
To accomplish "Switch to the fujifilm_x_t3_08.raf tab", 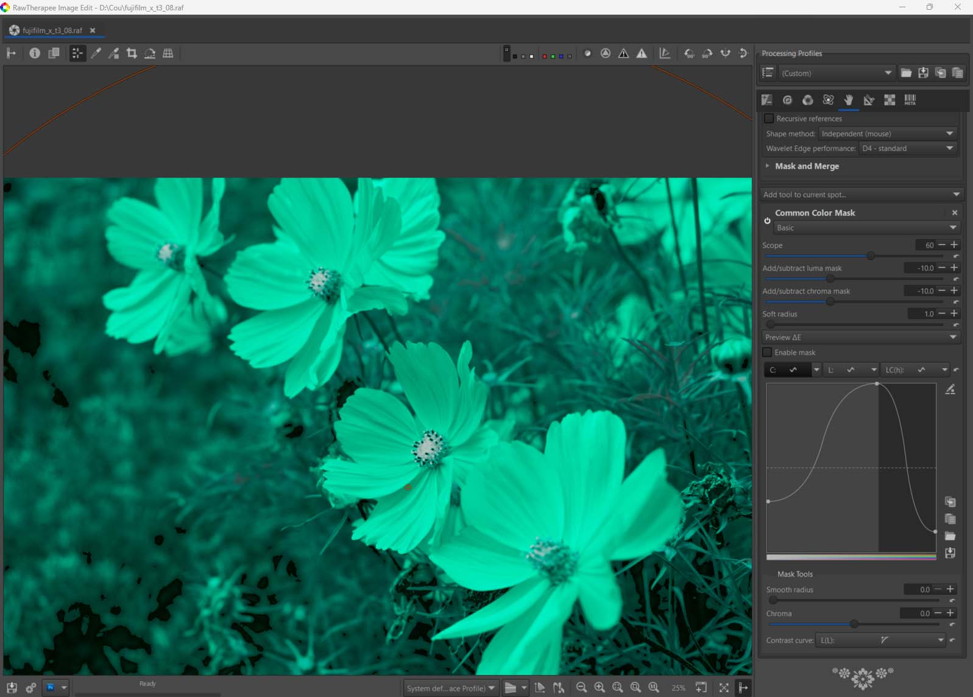I will (52, 30).
